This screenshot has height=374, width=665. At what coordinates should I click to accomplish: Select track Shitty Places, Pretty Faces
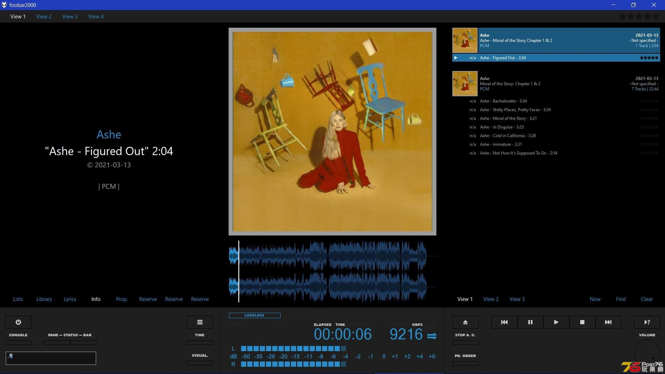pos(556,110)
